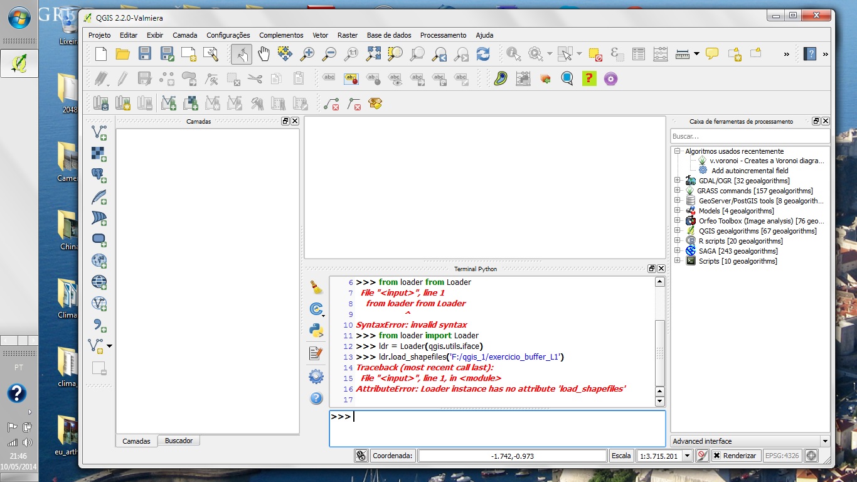
Task: Click Add Vector Layer icon in sidebar
Action: click(99, 132)
